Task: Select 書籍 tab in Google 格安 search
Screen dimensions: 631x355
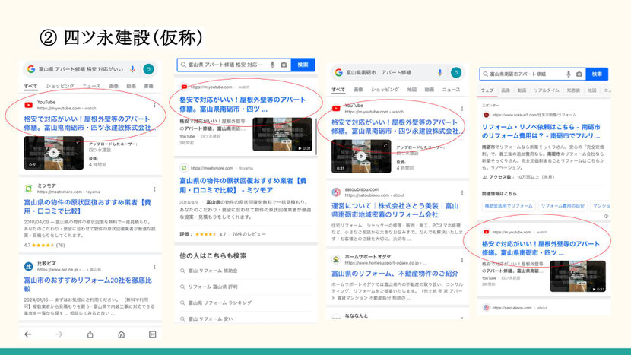Action: click(148, 86)
